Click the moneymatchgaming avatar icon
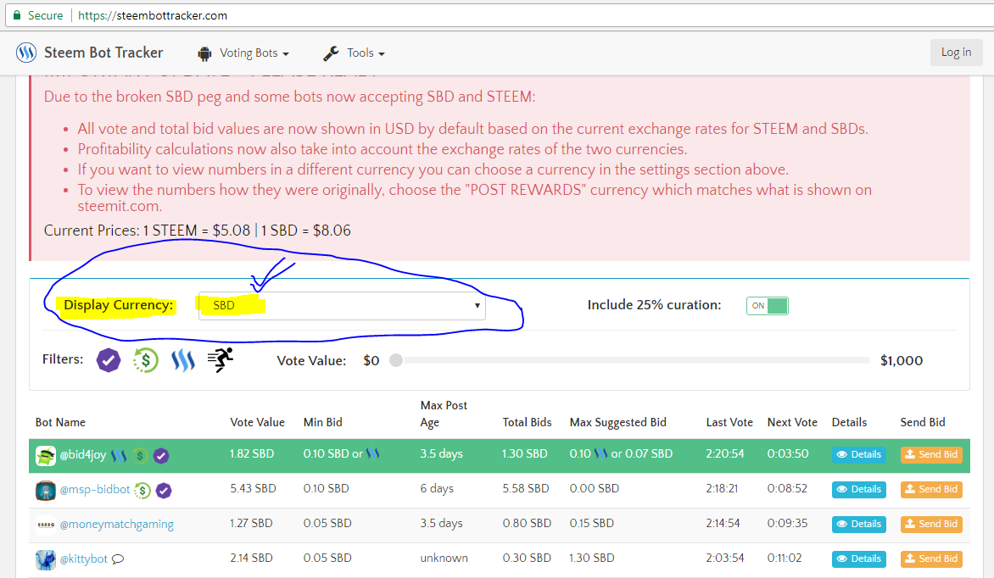The image size is (994, 578). coord(46,525)
